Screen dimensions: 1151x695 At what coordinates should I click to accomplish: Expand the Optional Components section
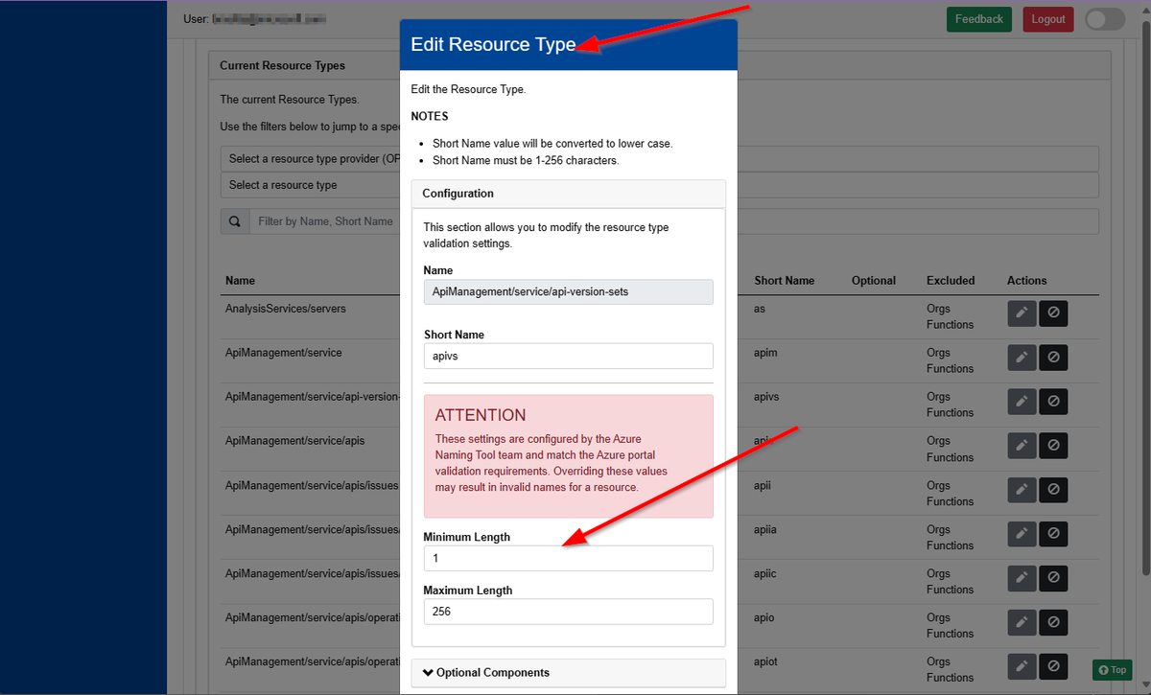(568, 672)
